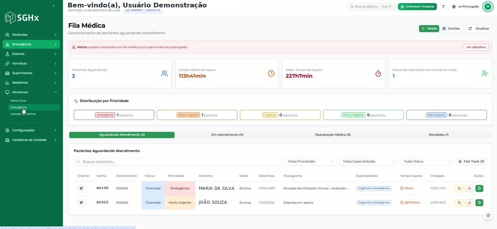
Task: Click the Pacientes Aguardando people icon
Action: (x=164, y=73)
